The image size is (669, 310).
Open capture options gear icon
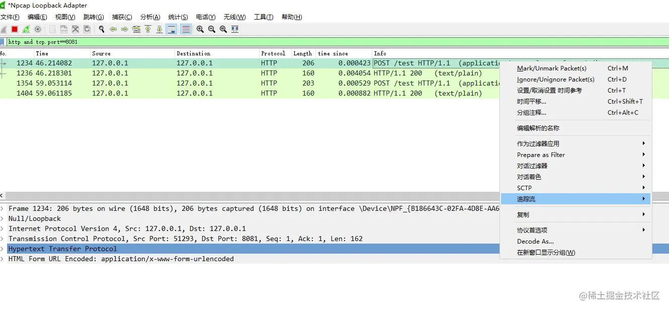[x=38, y=29]
